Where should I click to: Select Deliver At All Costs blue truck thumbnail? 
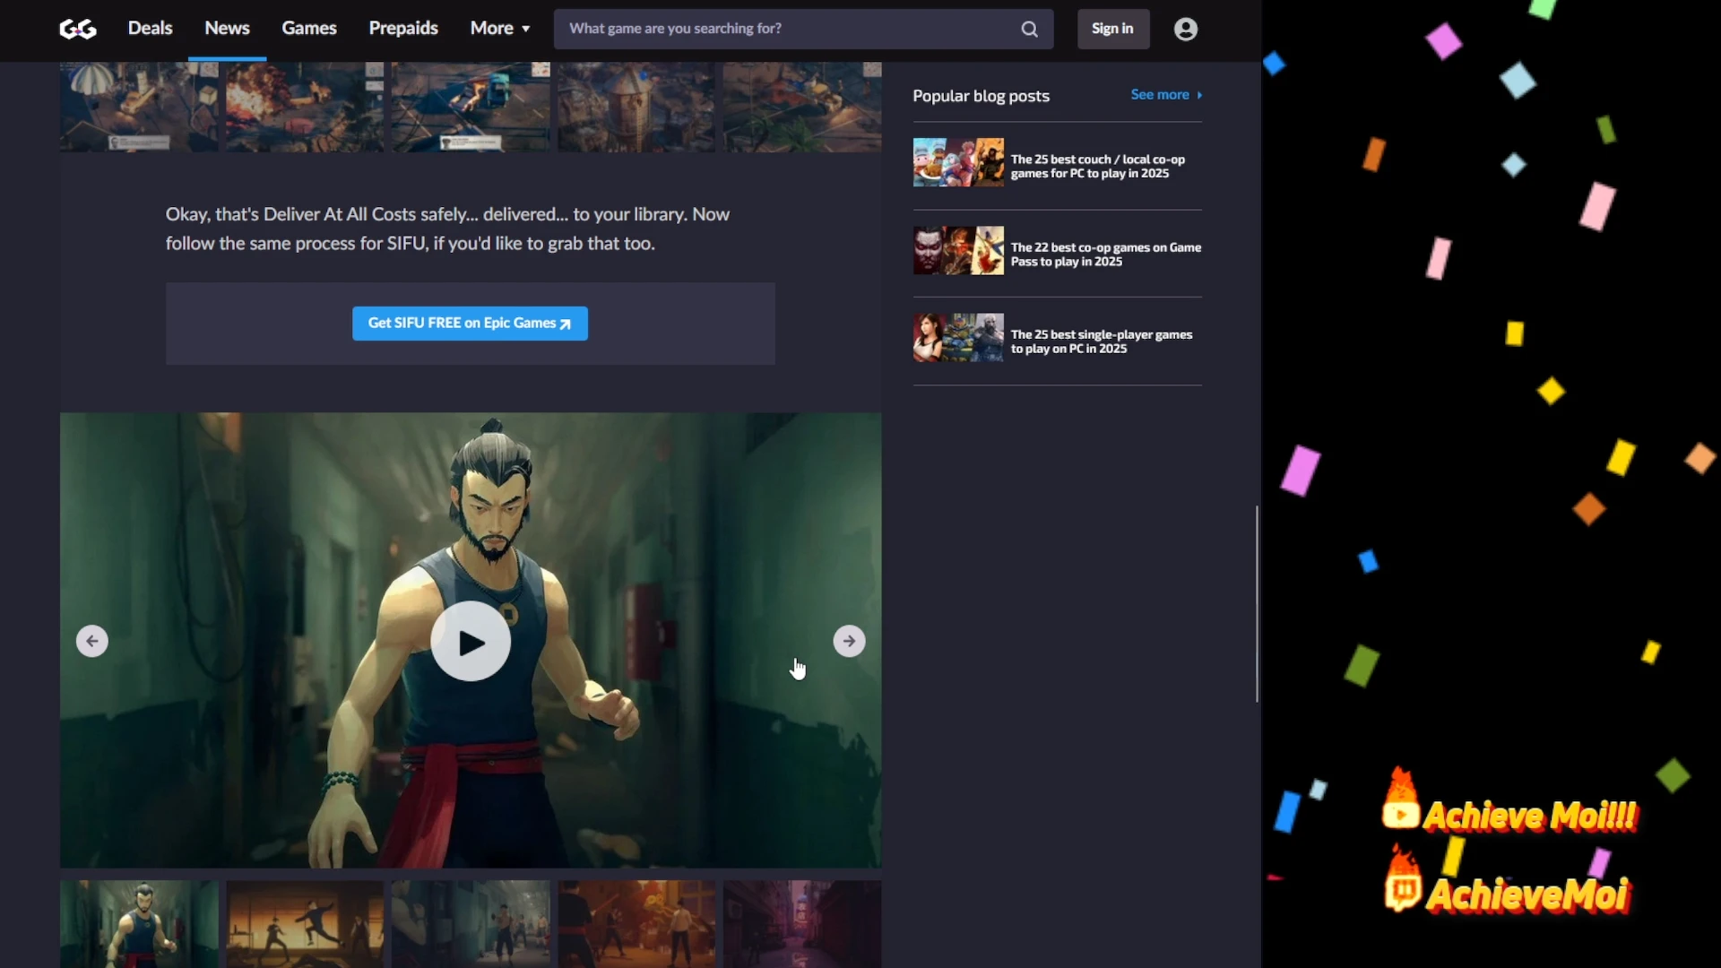tap(471, 107)
